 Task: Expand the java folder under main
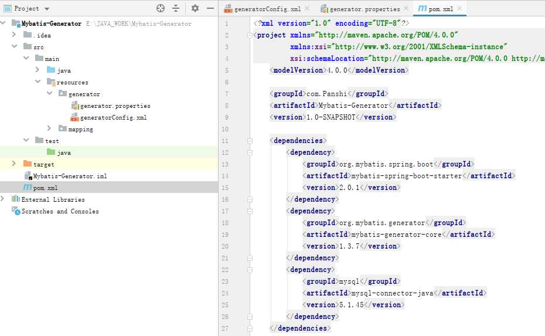coord(37,70)
